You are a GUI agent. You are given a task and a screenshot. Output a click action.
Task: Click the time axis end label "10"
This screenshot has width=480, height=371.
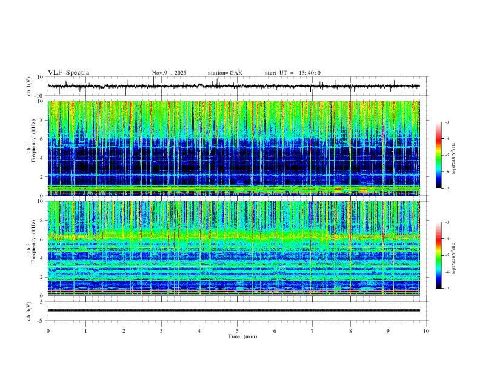point(426,331)
